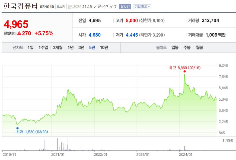The width and height of the screenshot is (236, 160).
Task: Click the 거래대금 value 1,009 백만
Action: coord(216,35)
